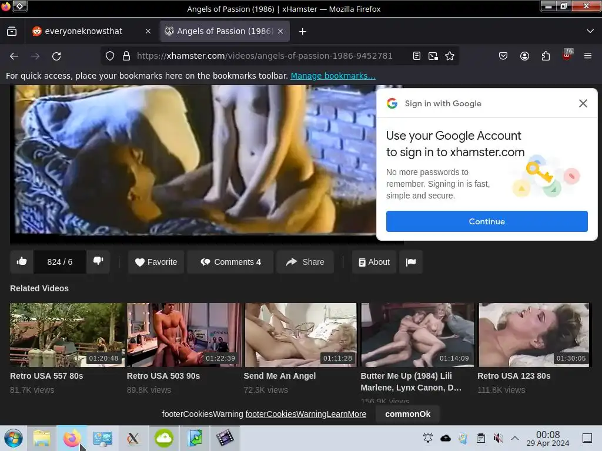Show site security info via the padlock
Screen dimensions: 602x451
coord(126,56)
